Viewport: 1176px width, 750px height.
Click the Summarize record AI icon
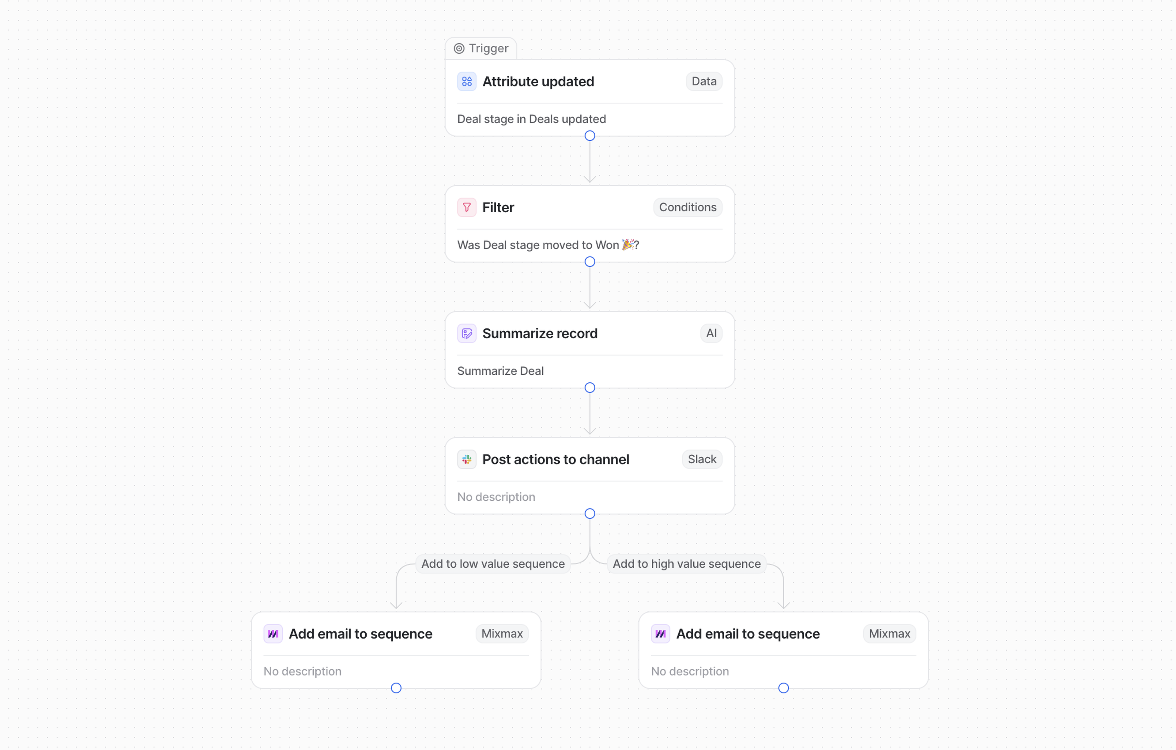(466, 334)
